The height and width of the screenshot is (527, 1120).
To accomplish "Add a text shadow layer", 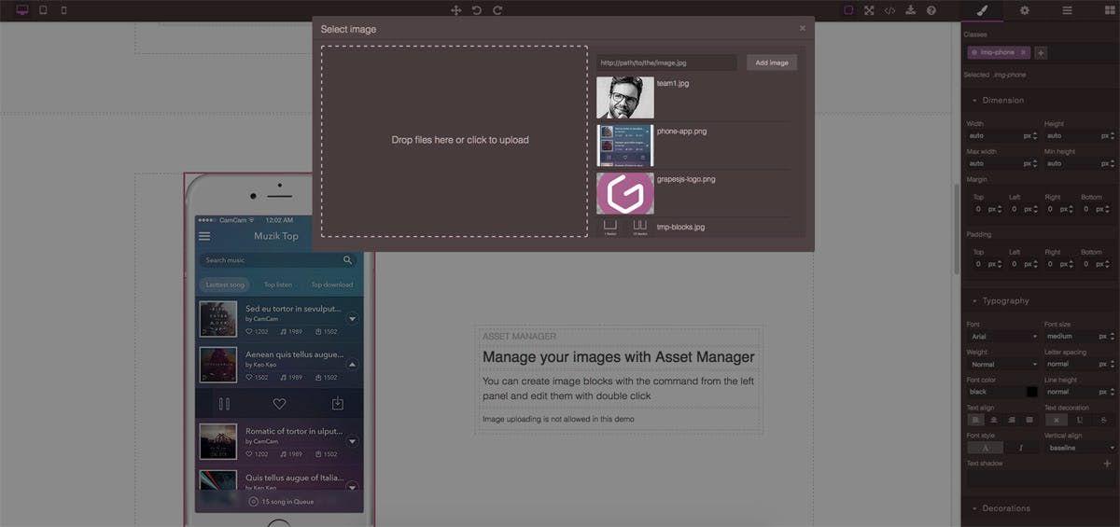I will [1108, 464].
